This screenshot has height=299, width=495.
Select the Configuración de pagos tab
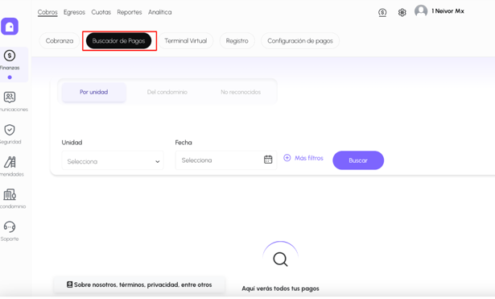pyautogui.click(x=300, y=41)
